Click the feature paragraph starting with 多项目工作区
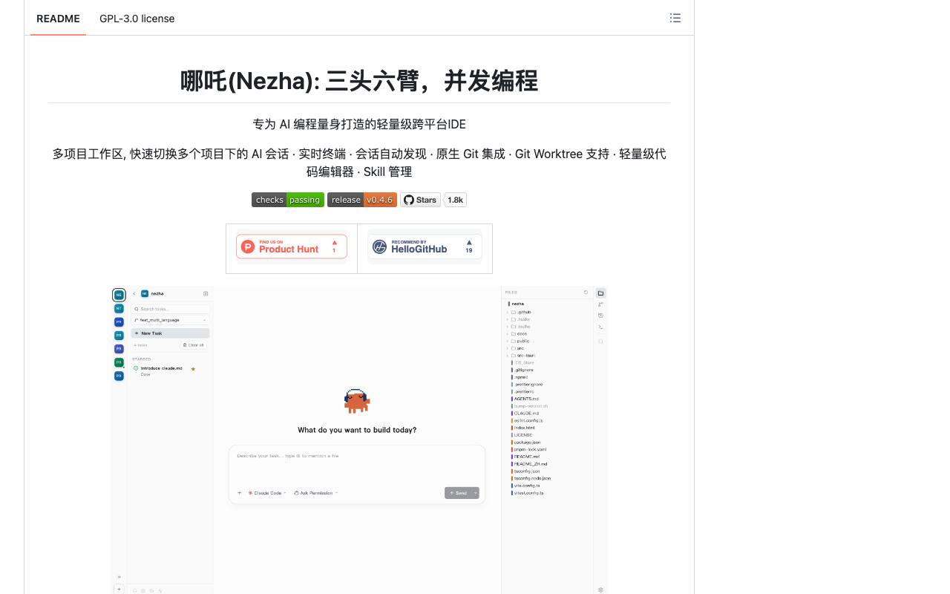Screen dimensions: 950x594 359,163
